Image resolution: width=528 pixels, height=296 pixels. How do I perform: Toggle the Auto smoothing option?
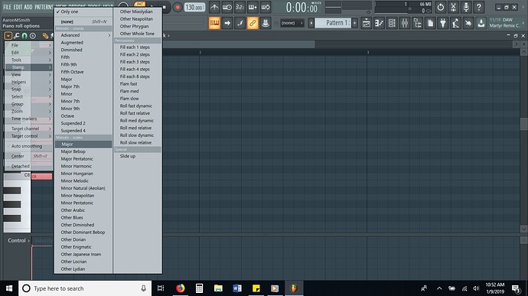click(29, 146)
